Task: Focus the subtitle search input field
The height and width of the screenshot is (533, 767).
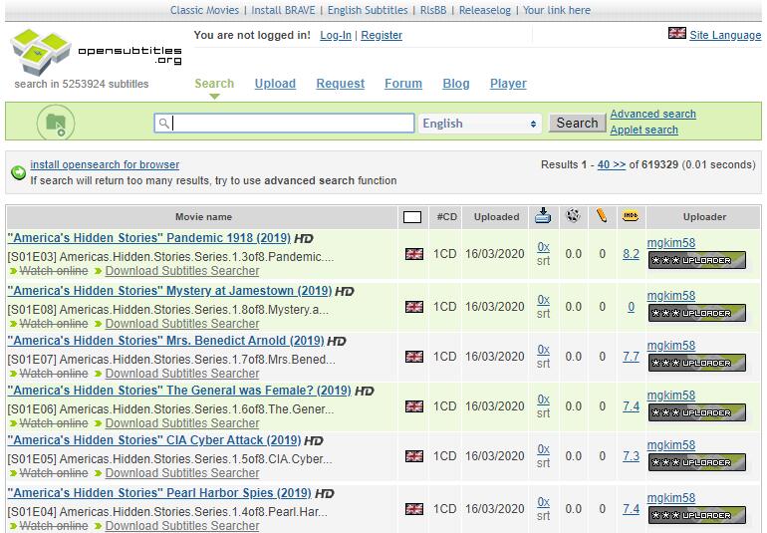Action: [284, 124]
